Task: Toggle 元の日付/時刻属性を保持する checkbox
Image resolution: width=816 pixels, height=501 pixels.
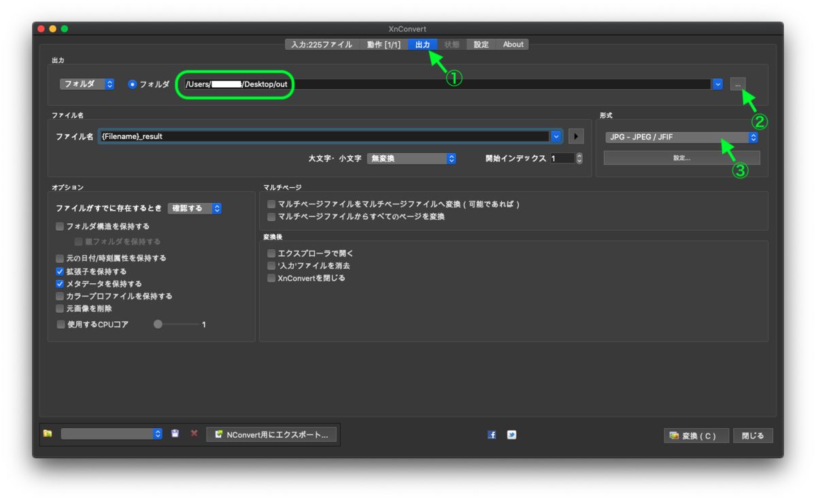Action: (60, 258)
